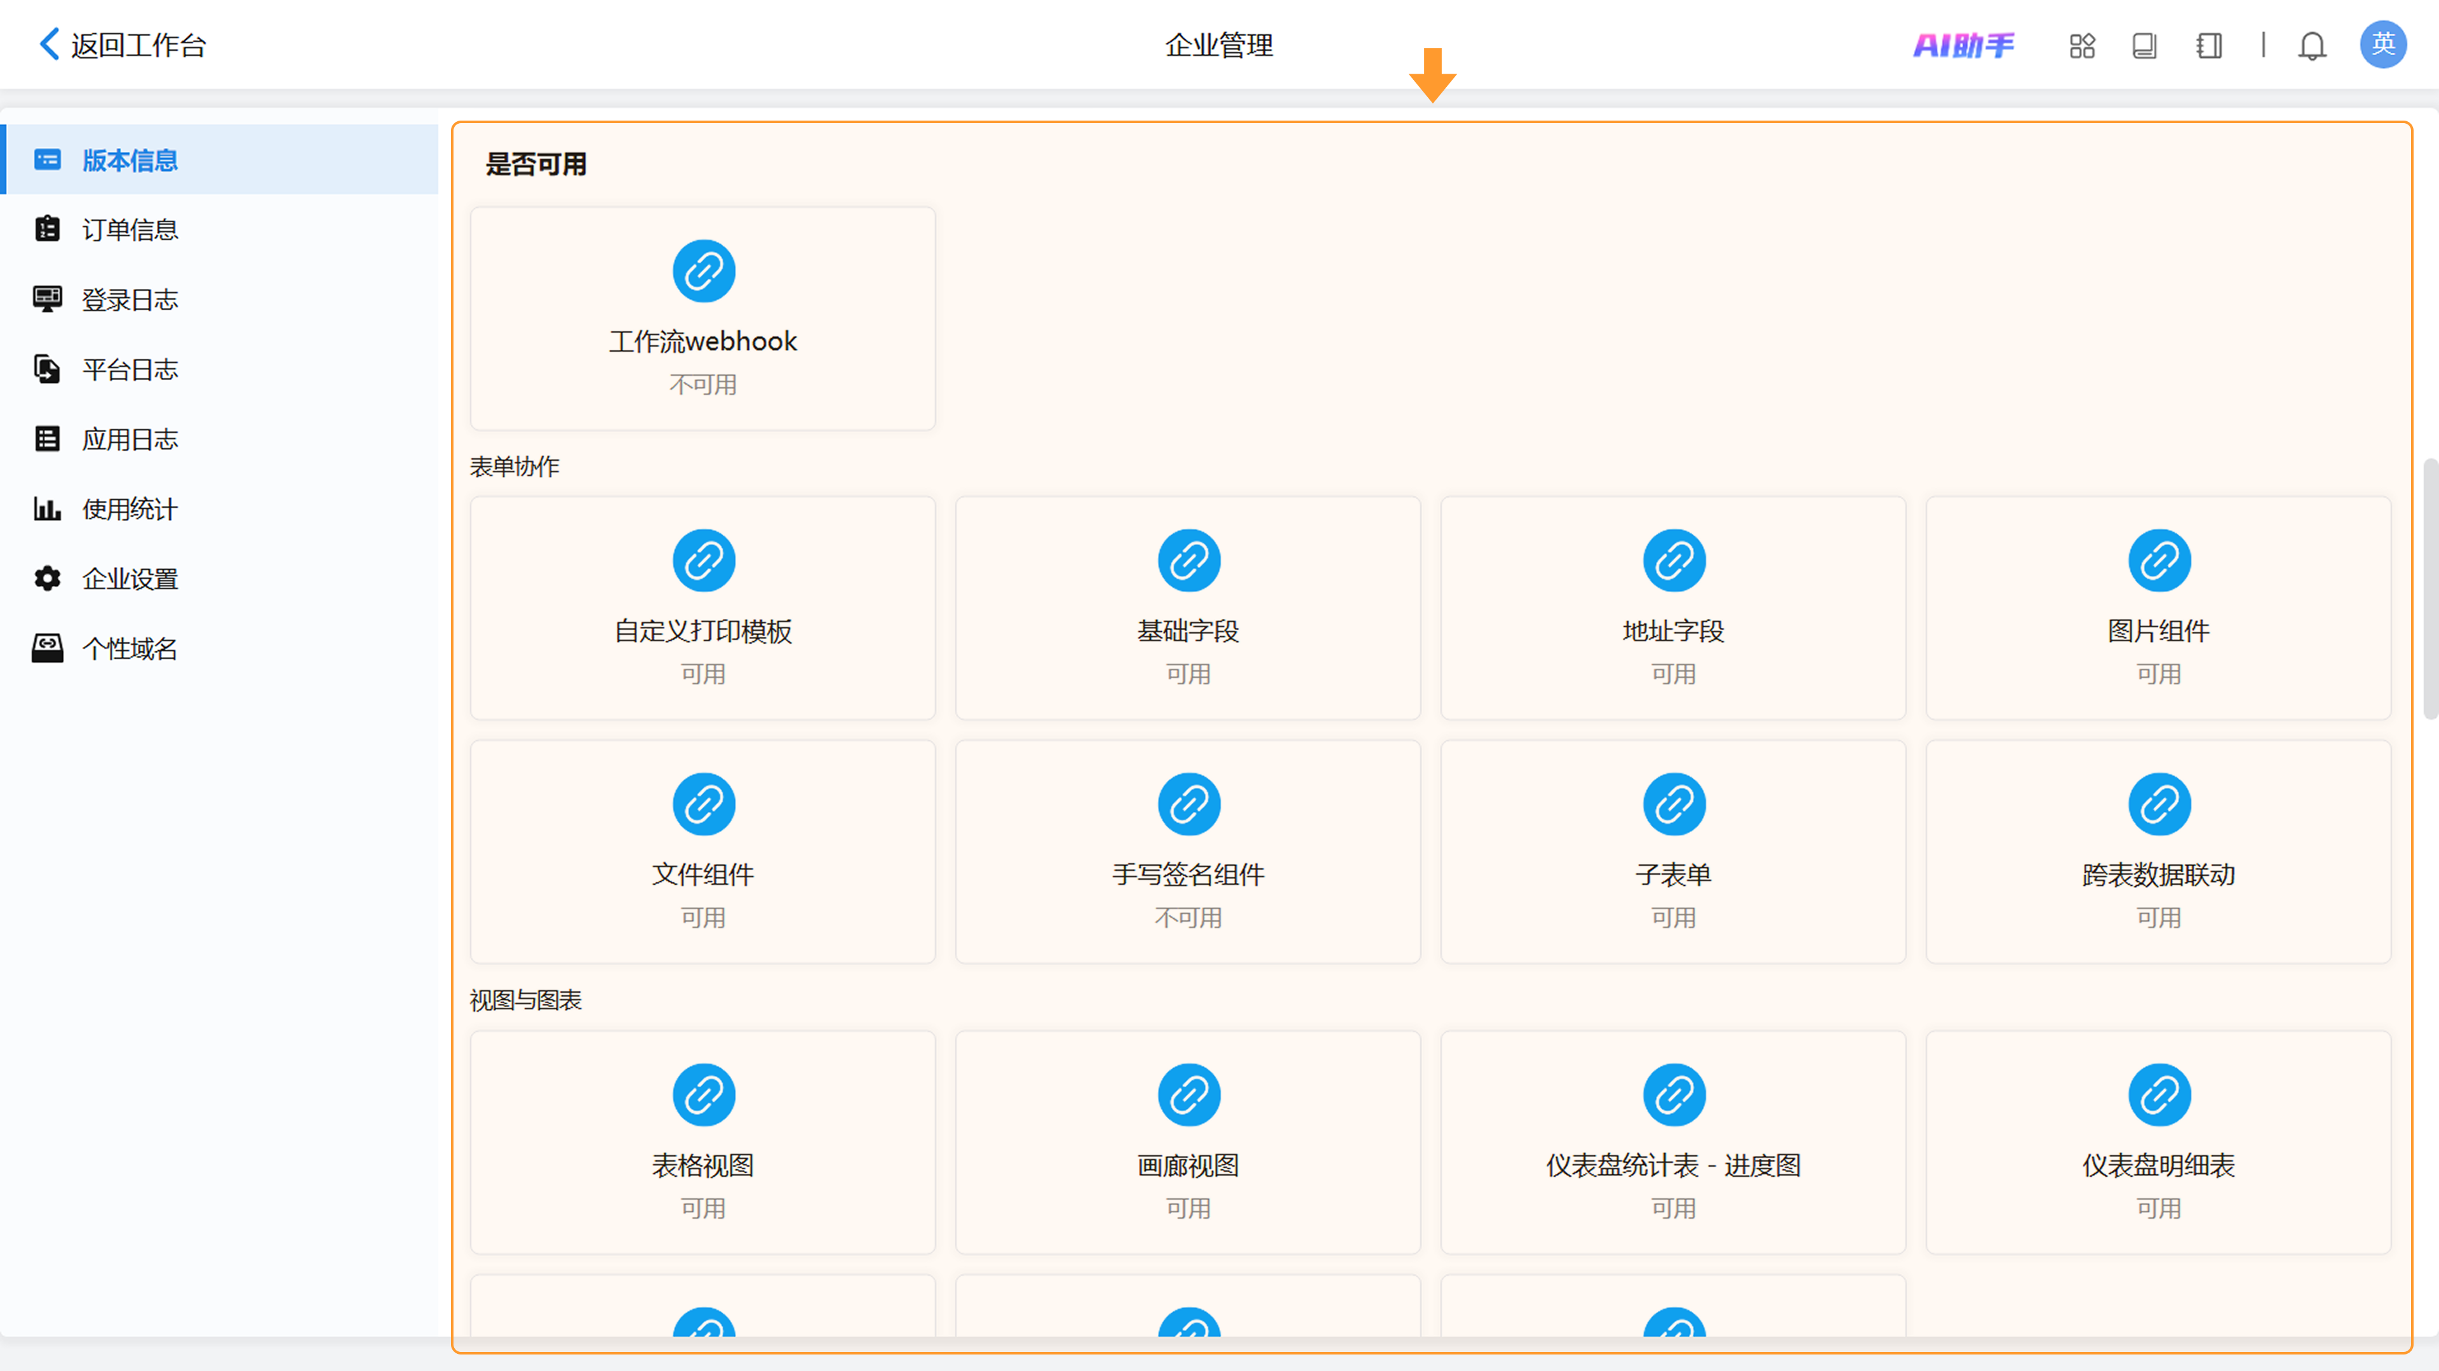Click the 仪表盘明细表 label text
The width and height of the screenshot is (2439, 1371).
coord(2159,1166)
